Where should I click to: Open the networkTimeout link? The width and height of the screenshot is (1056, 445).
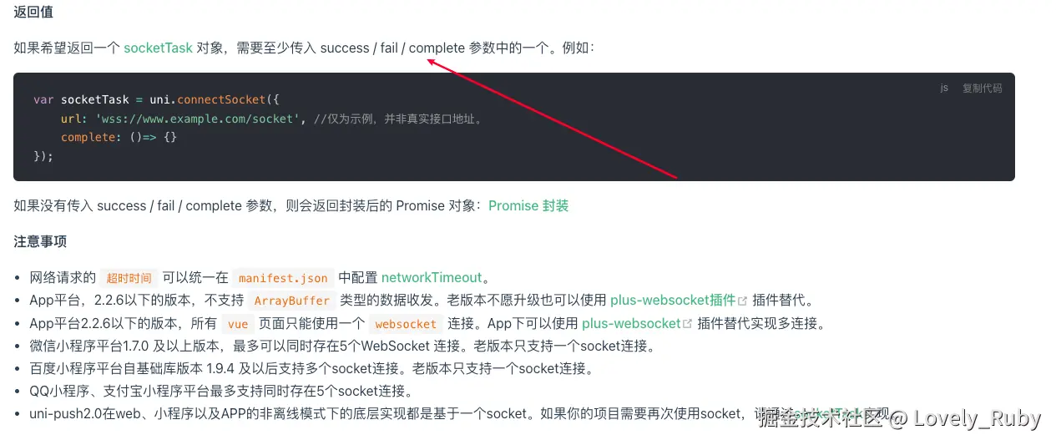point(432,277)
